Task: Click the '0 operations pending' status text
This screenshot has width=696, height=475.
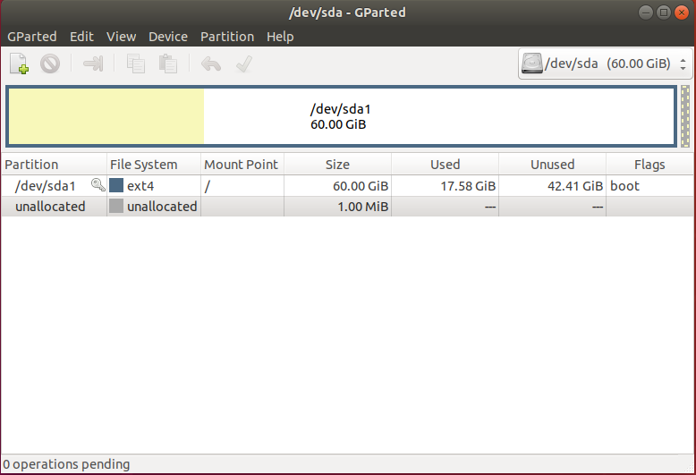Action: tap(66, 464)
